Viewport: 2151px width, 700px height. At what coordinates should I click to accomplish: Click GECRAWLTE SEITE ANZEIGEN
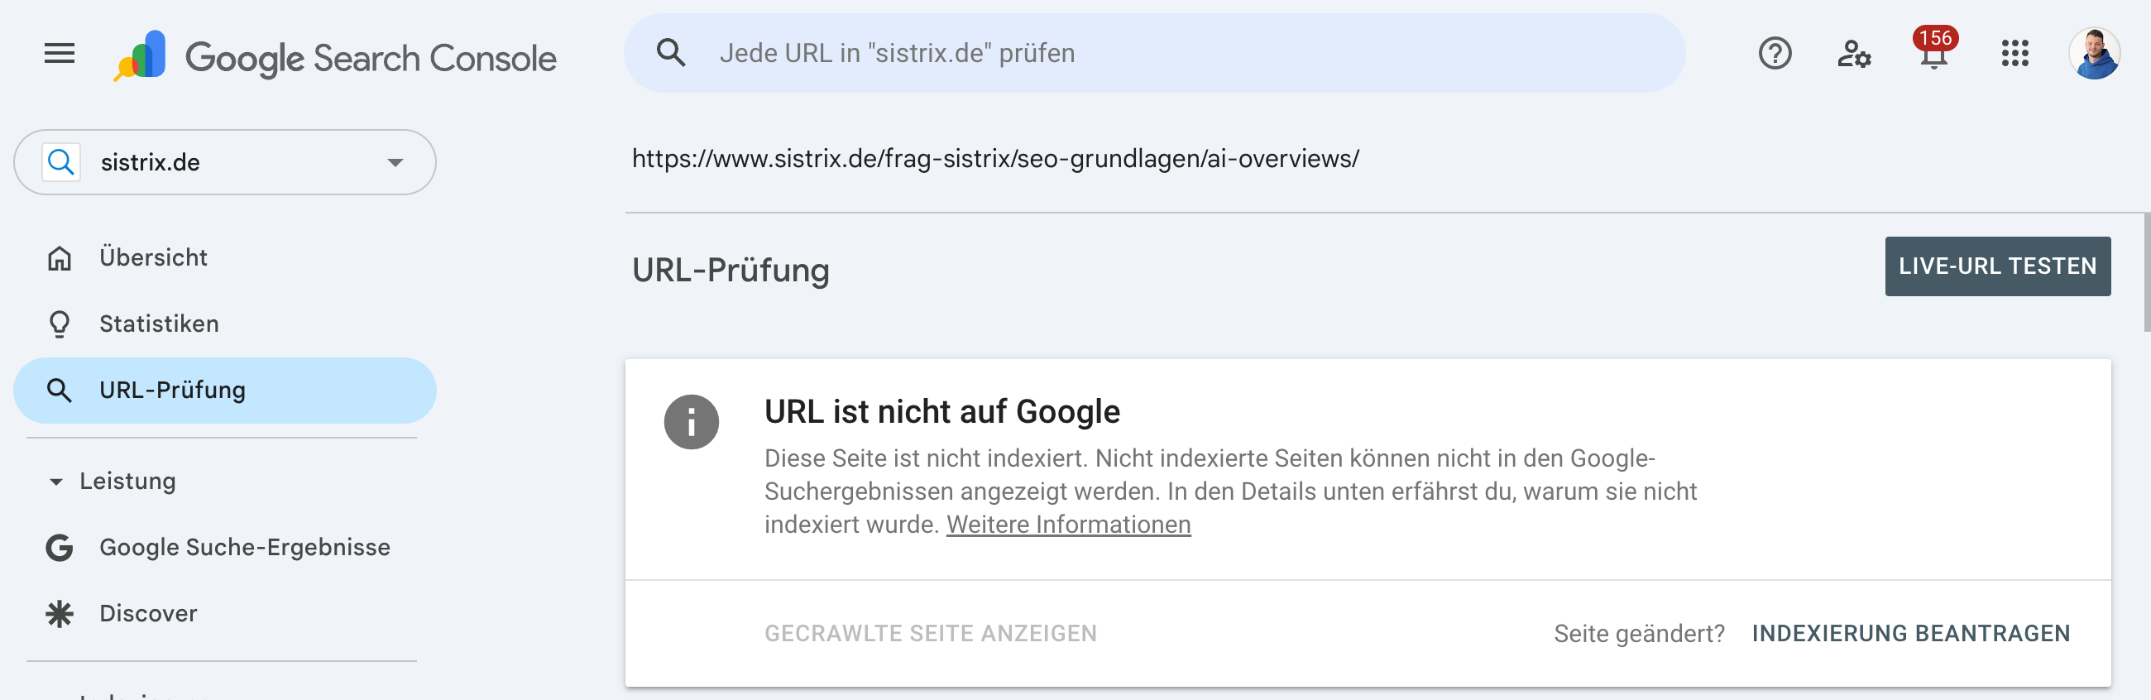(930, 633)
